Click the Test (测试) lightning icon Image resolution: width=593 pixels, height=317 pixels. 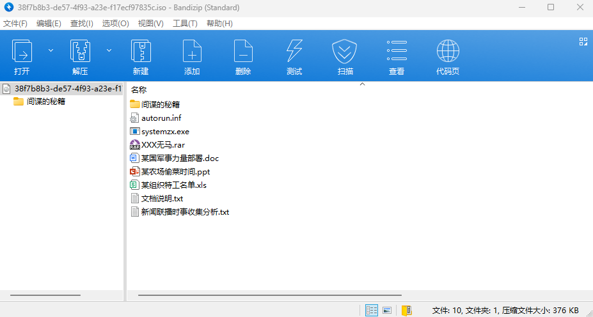point(294,51)
